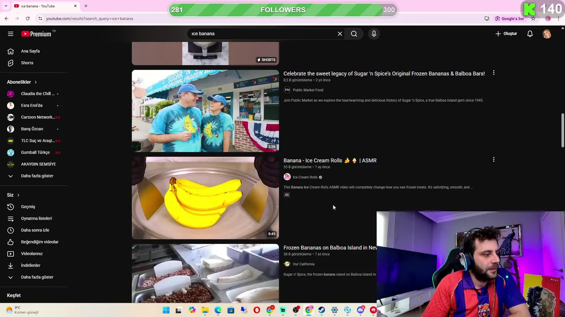Open the Windows Start menu
Image resolution: width=565 pixels, height=317 pixels.
tap(166, 310)
